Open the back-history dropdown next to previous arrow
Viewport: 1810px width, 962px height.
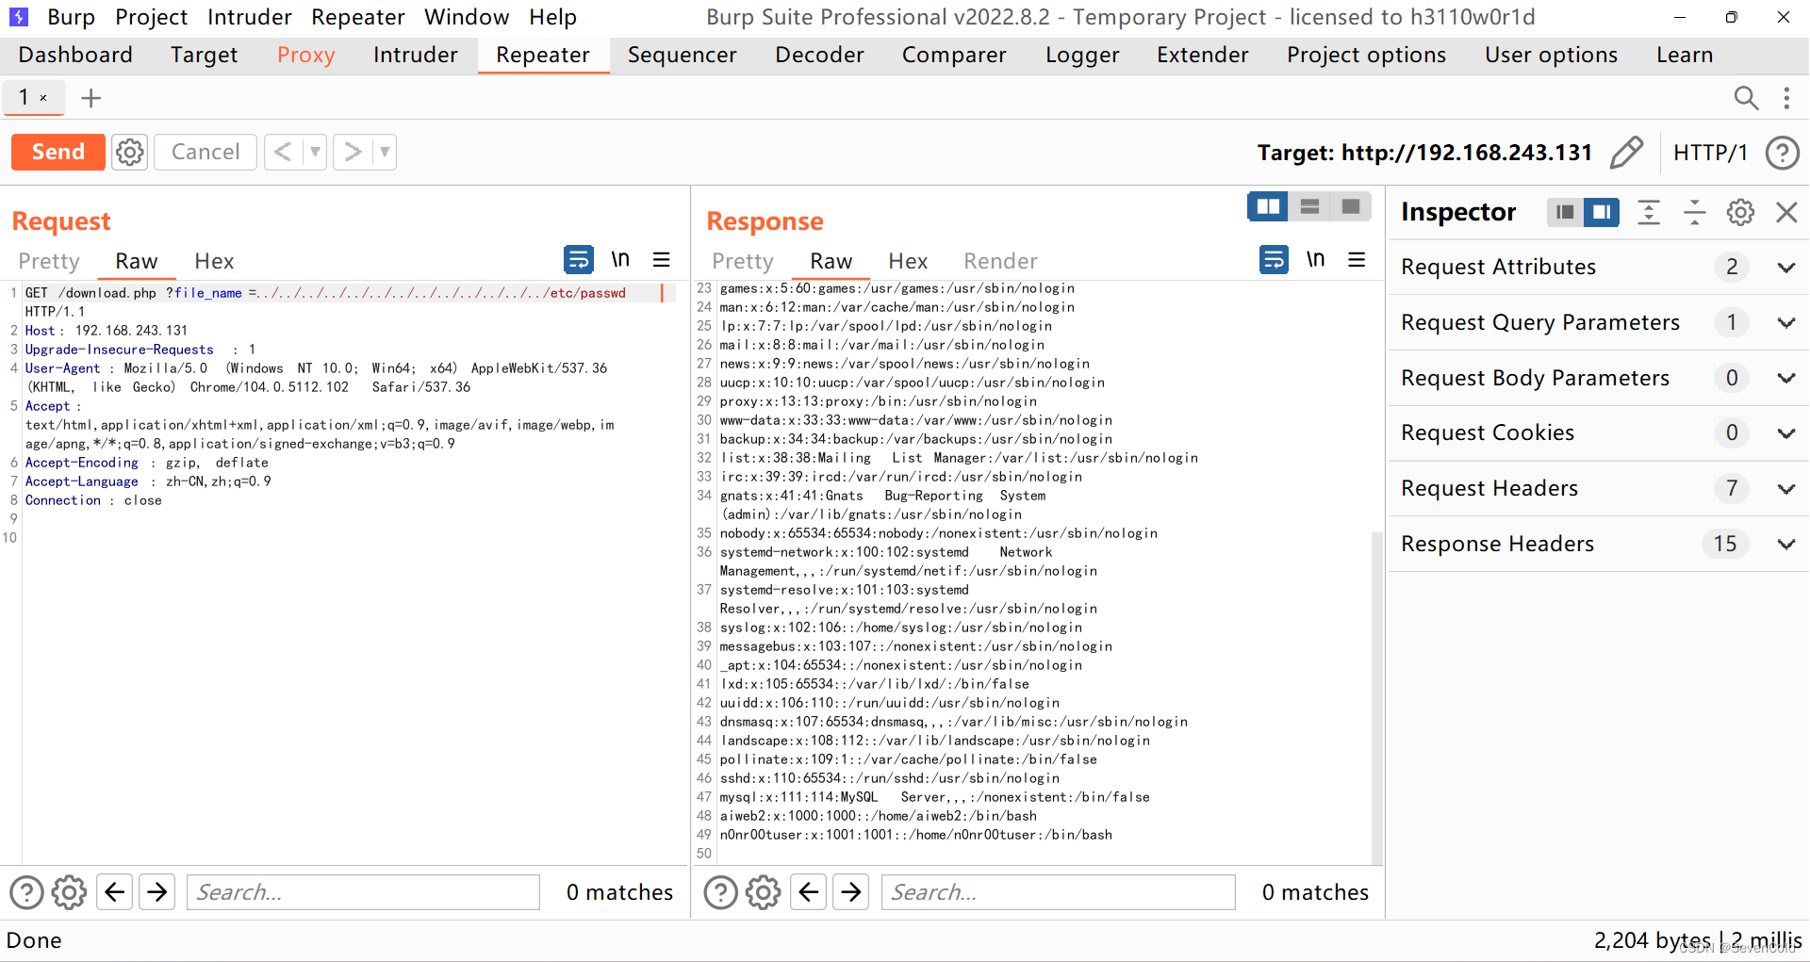(x=311, y=152)
